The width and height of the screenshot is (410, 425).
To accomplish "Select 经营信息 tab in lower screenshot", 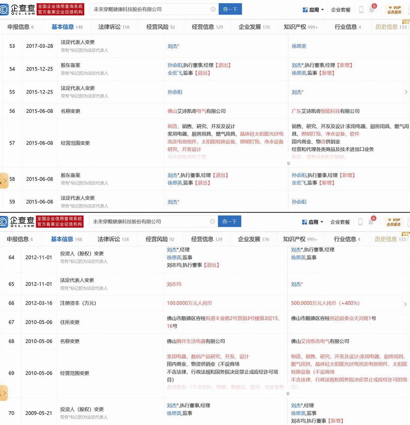I will click(207, 239).
